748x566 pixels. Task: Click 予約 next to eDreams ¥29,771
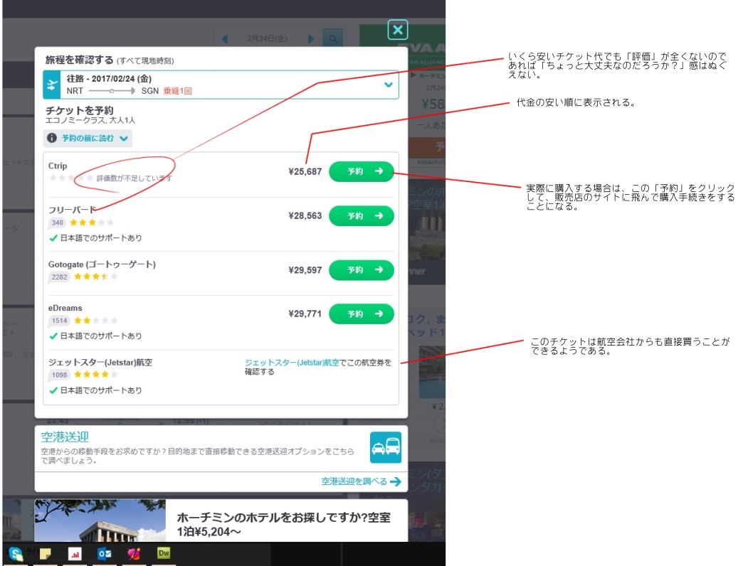tap(361, 314)
